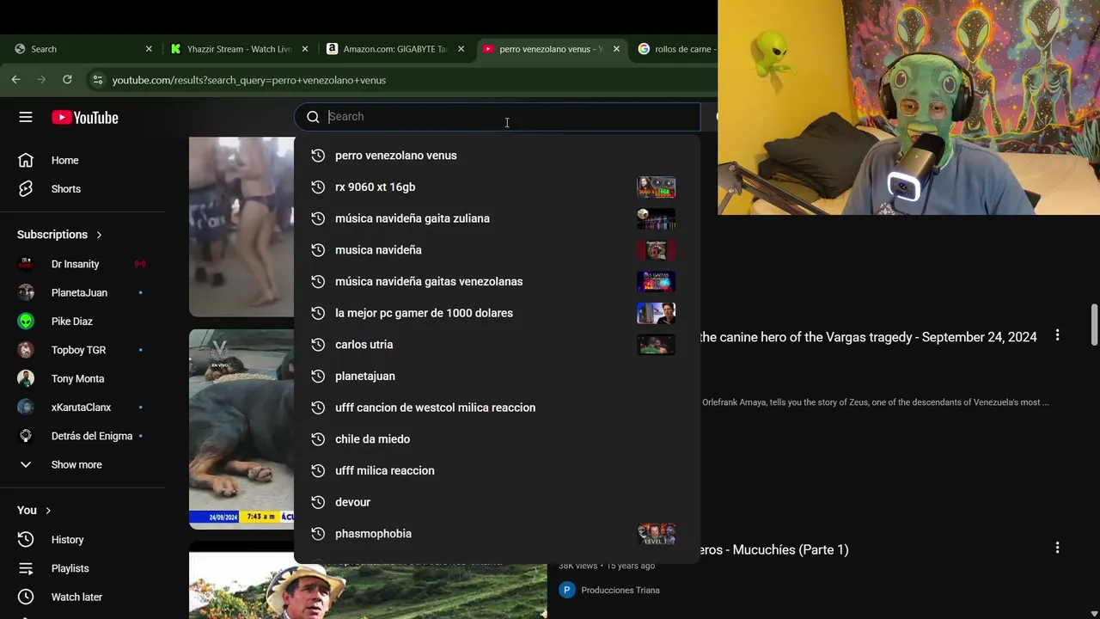Click the history icon beside 'rx 9060 xt 16gb'
Screen dimensions: 1100x619
(x=317, y=187)
